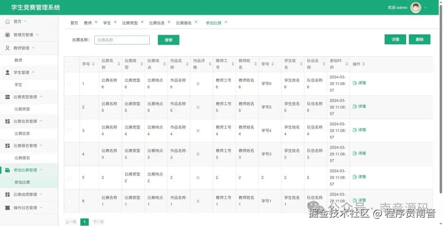Click the 学生管理 user icon

click(x=8, y=72)
